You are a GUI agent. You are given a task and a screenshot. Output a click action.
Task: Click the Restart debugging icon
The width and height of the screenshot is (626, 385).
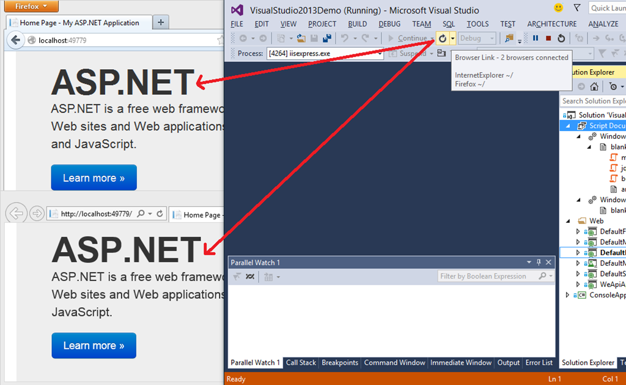(x=561, y=38)
